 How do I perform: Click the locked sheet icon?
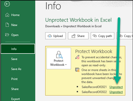pyautogui.click(x=77, y=70)
